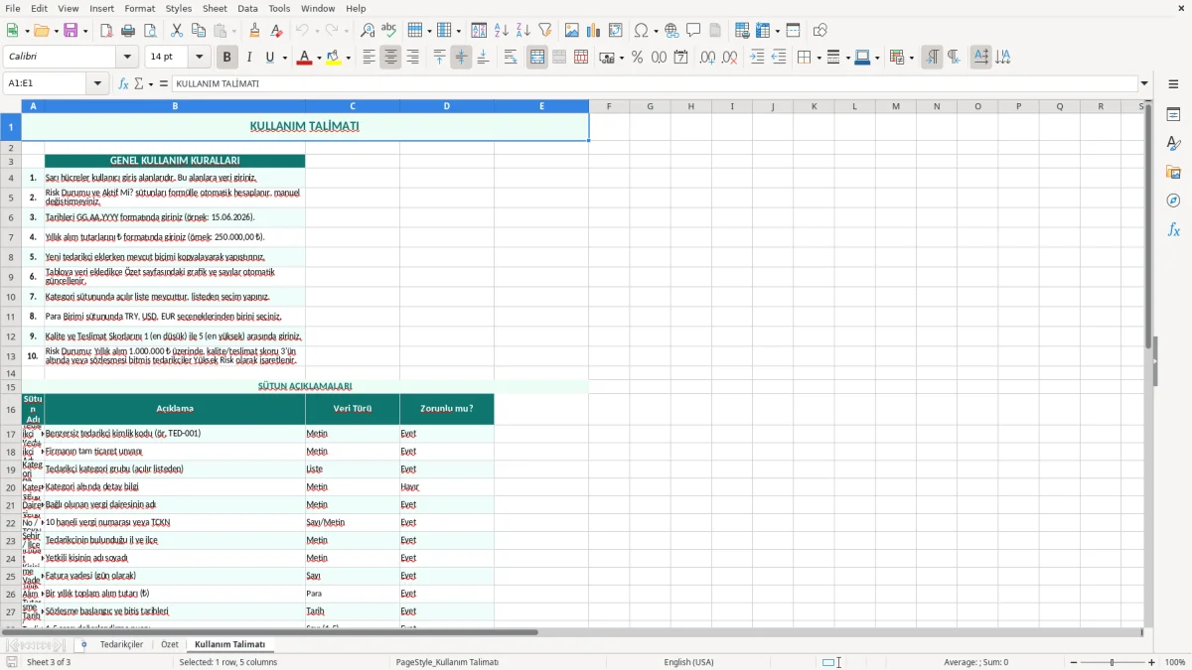Open underline style dropdown arrow
Image resolution: width=1192 pixels, height=670 pixels.
[284, 58]
